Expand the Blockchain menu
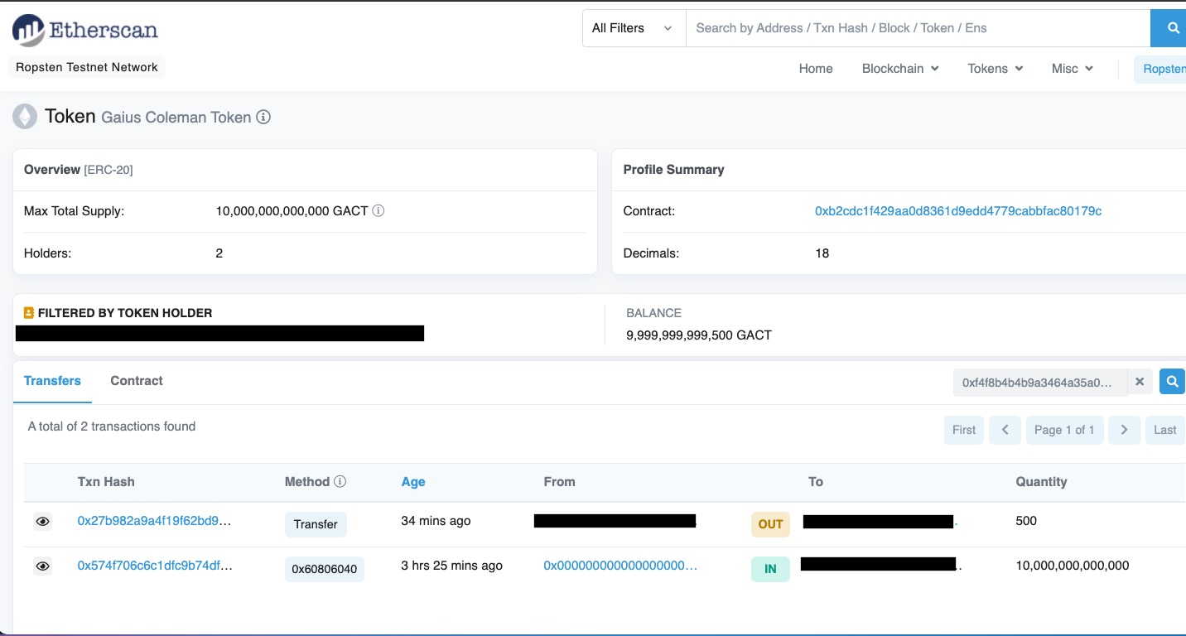The image size is (1186, 636). [900, 69]
